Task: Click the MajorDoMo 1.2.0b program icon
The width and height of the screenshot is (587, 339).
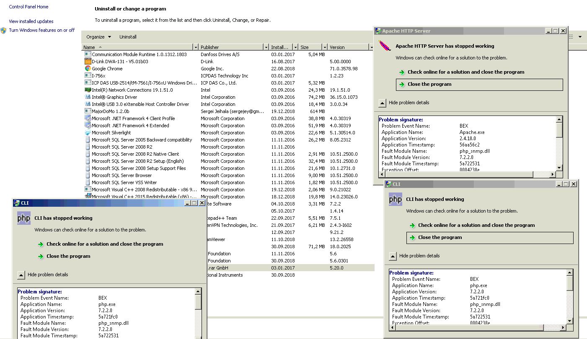Action: click(x=88, y=111)
